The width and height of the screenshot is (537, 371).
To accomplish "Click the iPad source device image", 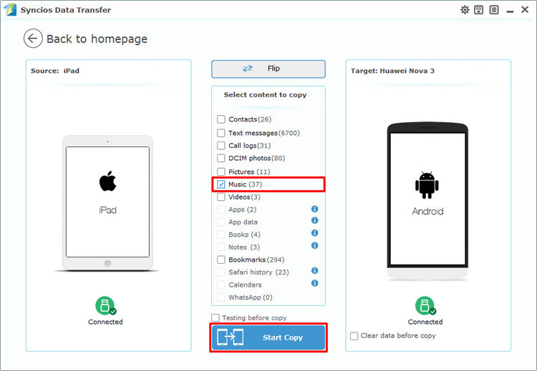I will [107, 203].
